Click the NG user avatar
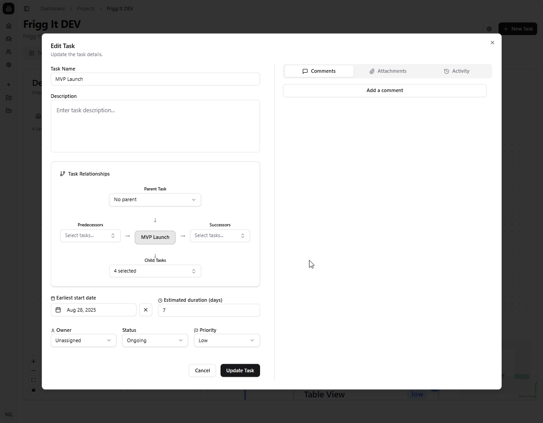This screenshot has width=543, height=423. click(x=9, y=414)
